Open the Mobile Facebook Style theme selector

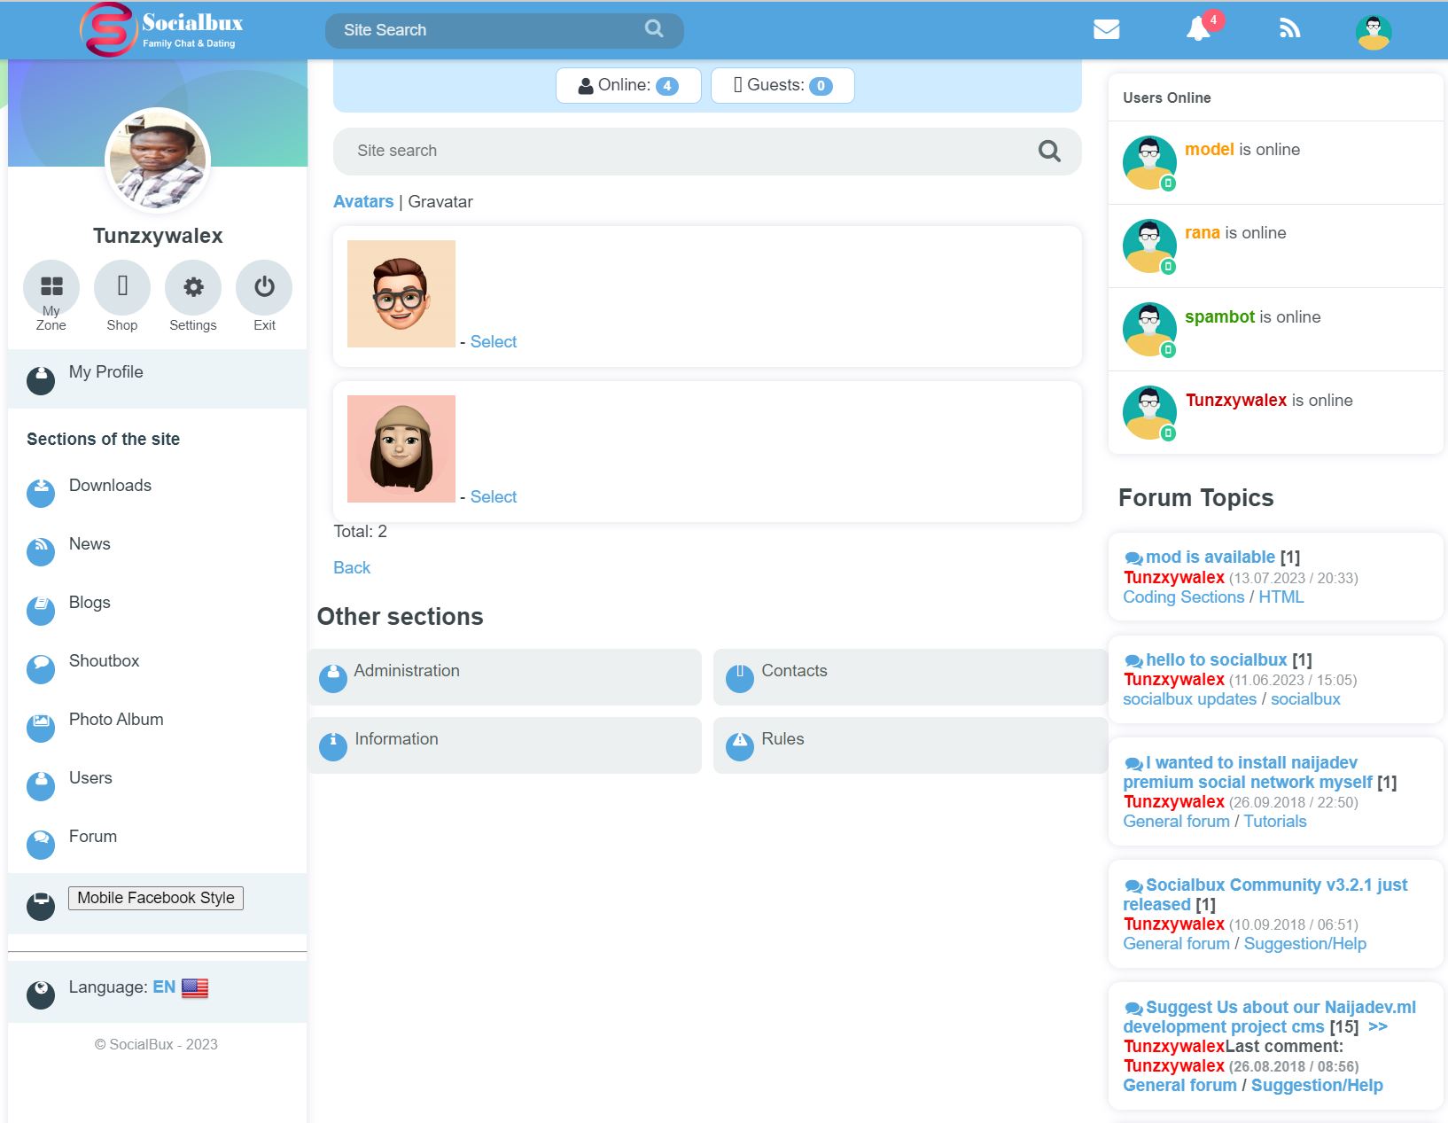156,898
